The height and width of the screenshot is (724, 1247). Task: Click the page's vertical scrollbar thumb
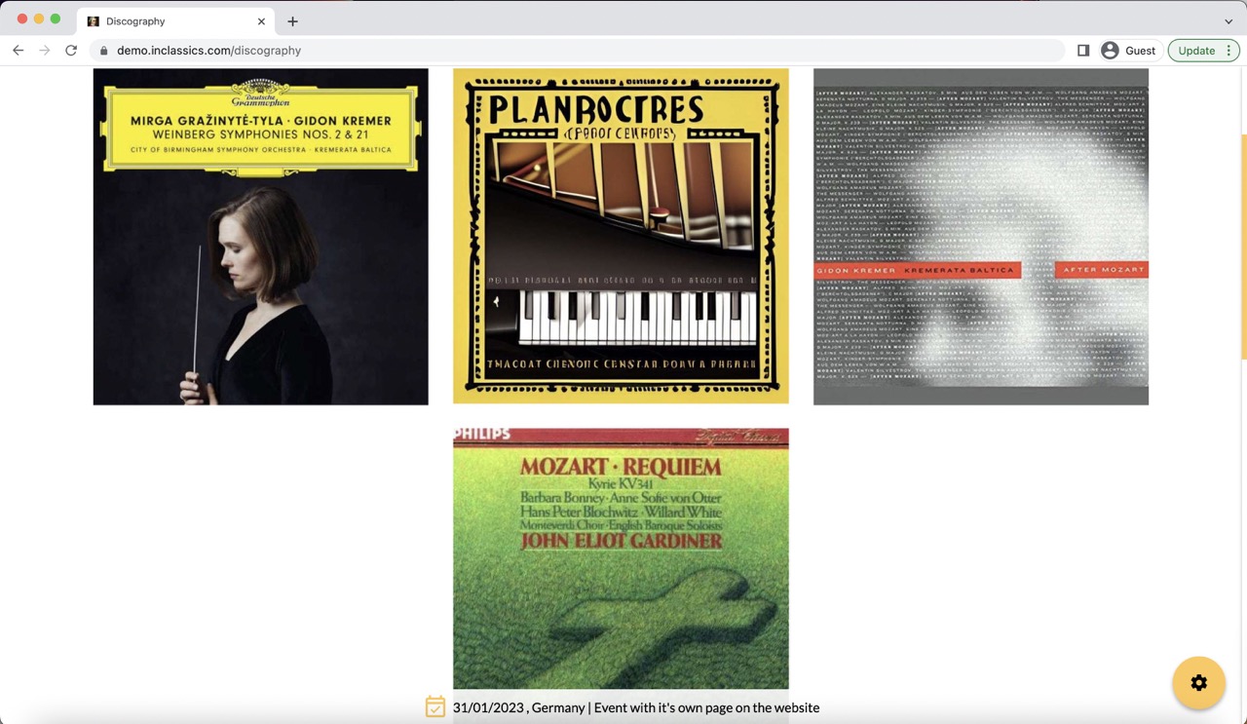[x=1242, y=246]
